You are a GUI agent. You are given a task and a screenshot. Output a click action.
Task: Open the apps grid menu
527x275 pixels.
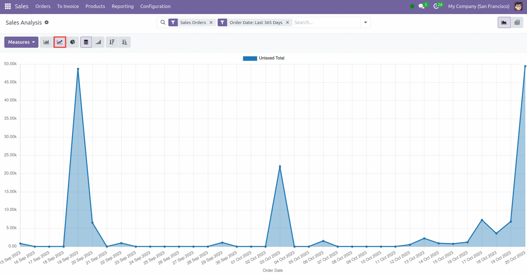click(8, 6)
